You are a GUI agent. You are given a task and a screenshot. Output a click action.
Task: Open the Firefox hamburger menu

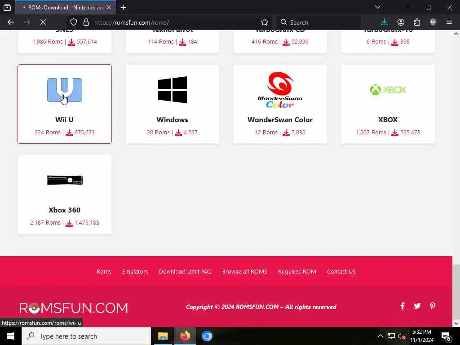(x=449, y=22)
